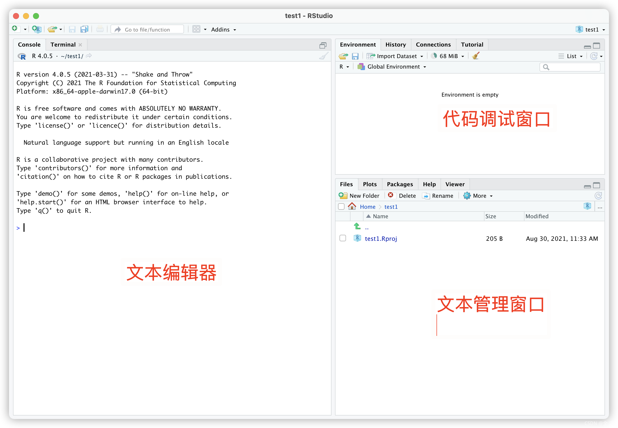The image size is (618, 428).
Task: Click the test1.Rproj file checkbox
Action: point(342,239)
